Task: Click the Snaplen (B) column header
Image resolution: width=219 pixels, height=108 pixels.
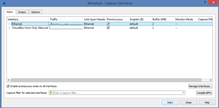Action: (140, 19)
